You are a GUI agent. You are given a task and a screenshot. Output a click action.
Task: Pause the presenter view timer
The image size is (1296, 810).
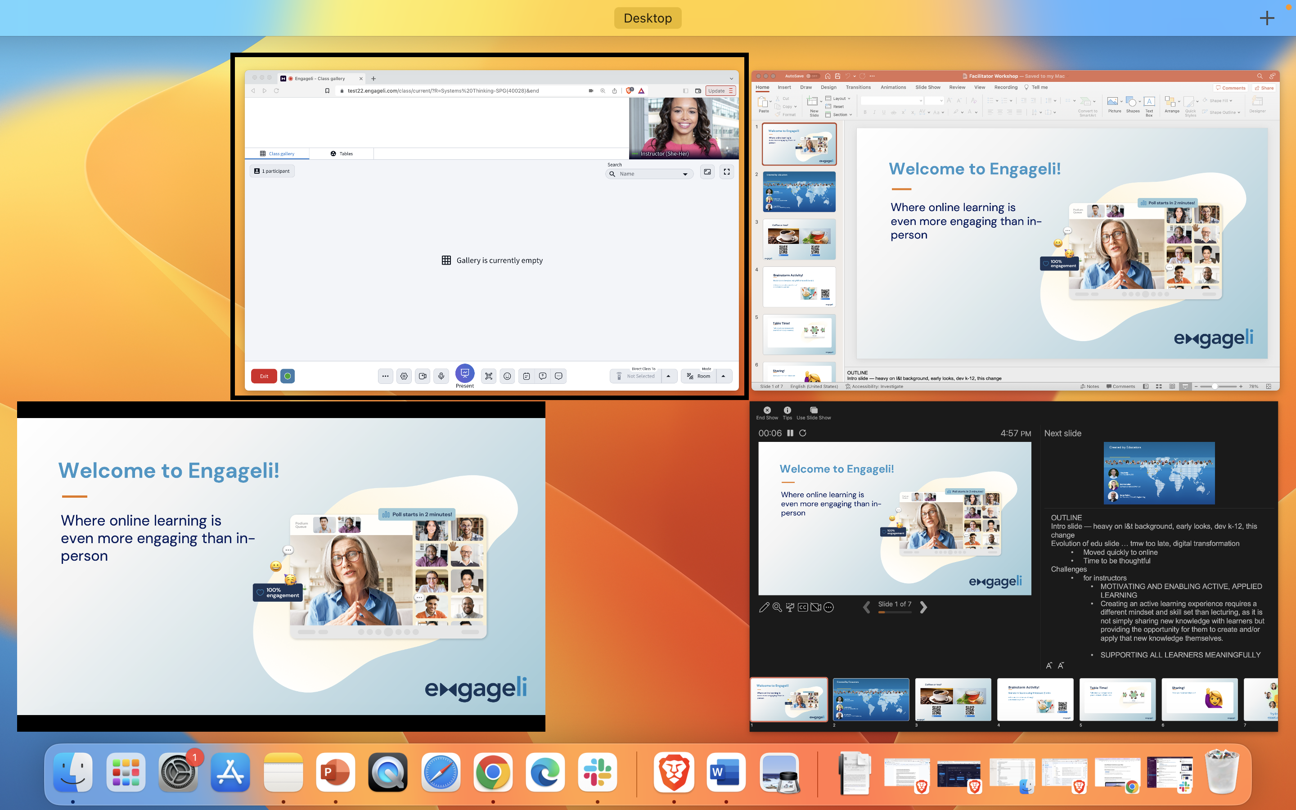click(x=790, y=433)
